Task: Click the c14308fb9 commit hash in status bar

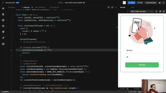Action: click(5, 92)
